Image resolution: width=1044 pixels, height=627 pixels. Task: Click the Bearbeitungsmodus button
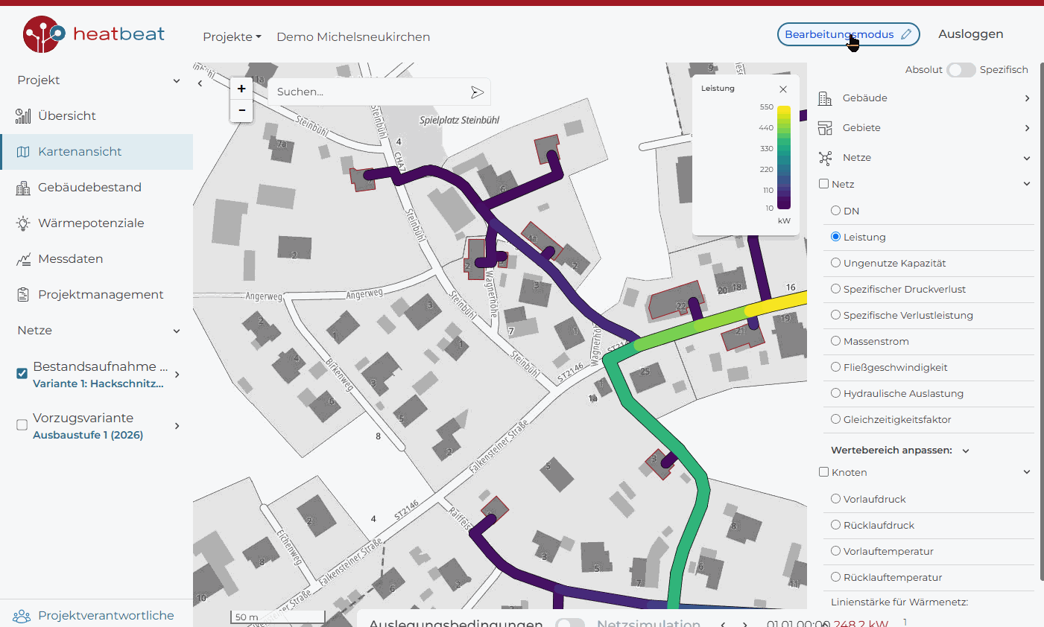pos(848,34)
